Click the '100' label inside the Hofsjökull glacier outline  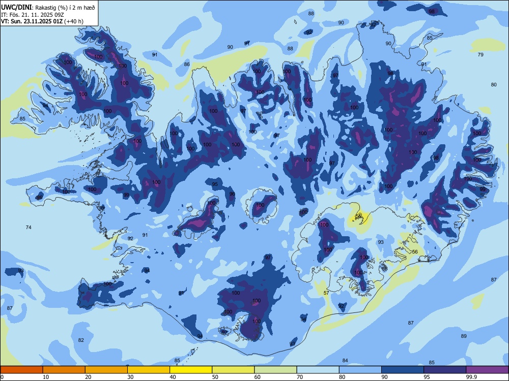(260, 205)
